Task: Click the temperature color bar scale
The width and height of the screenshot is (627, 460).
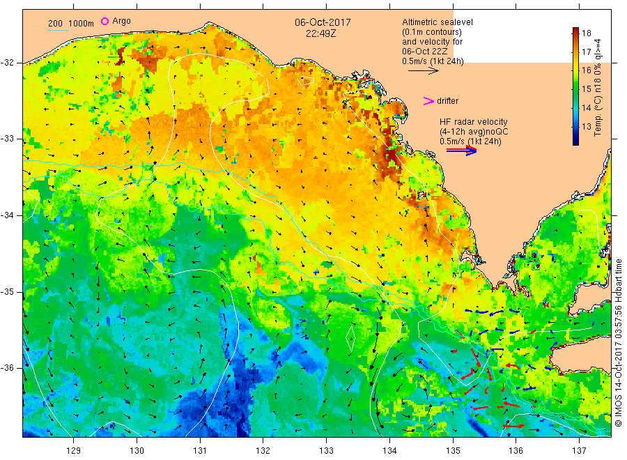Action: (576, 86)
